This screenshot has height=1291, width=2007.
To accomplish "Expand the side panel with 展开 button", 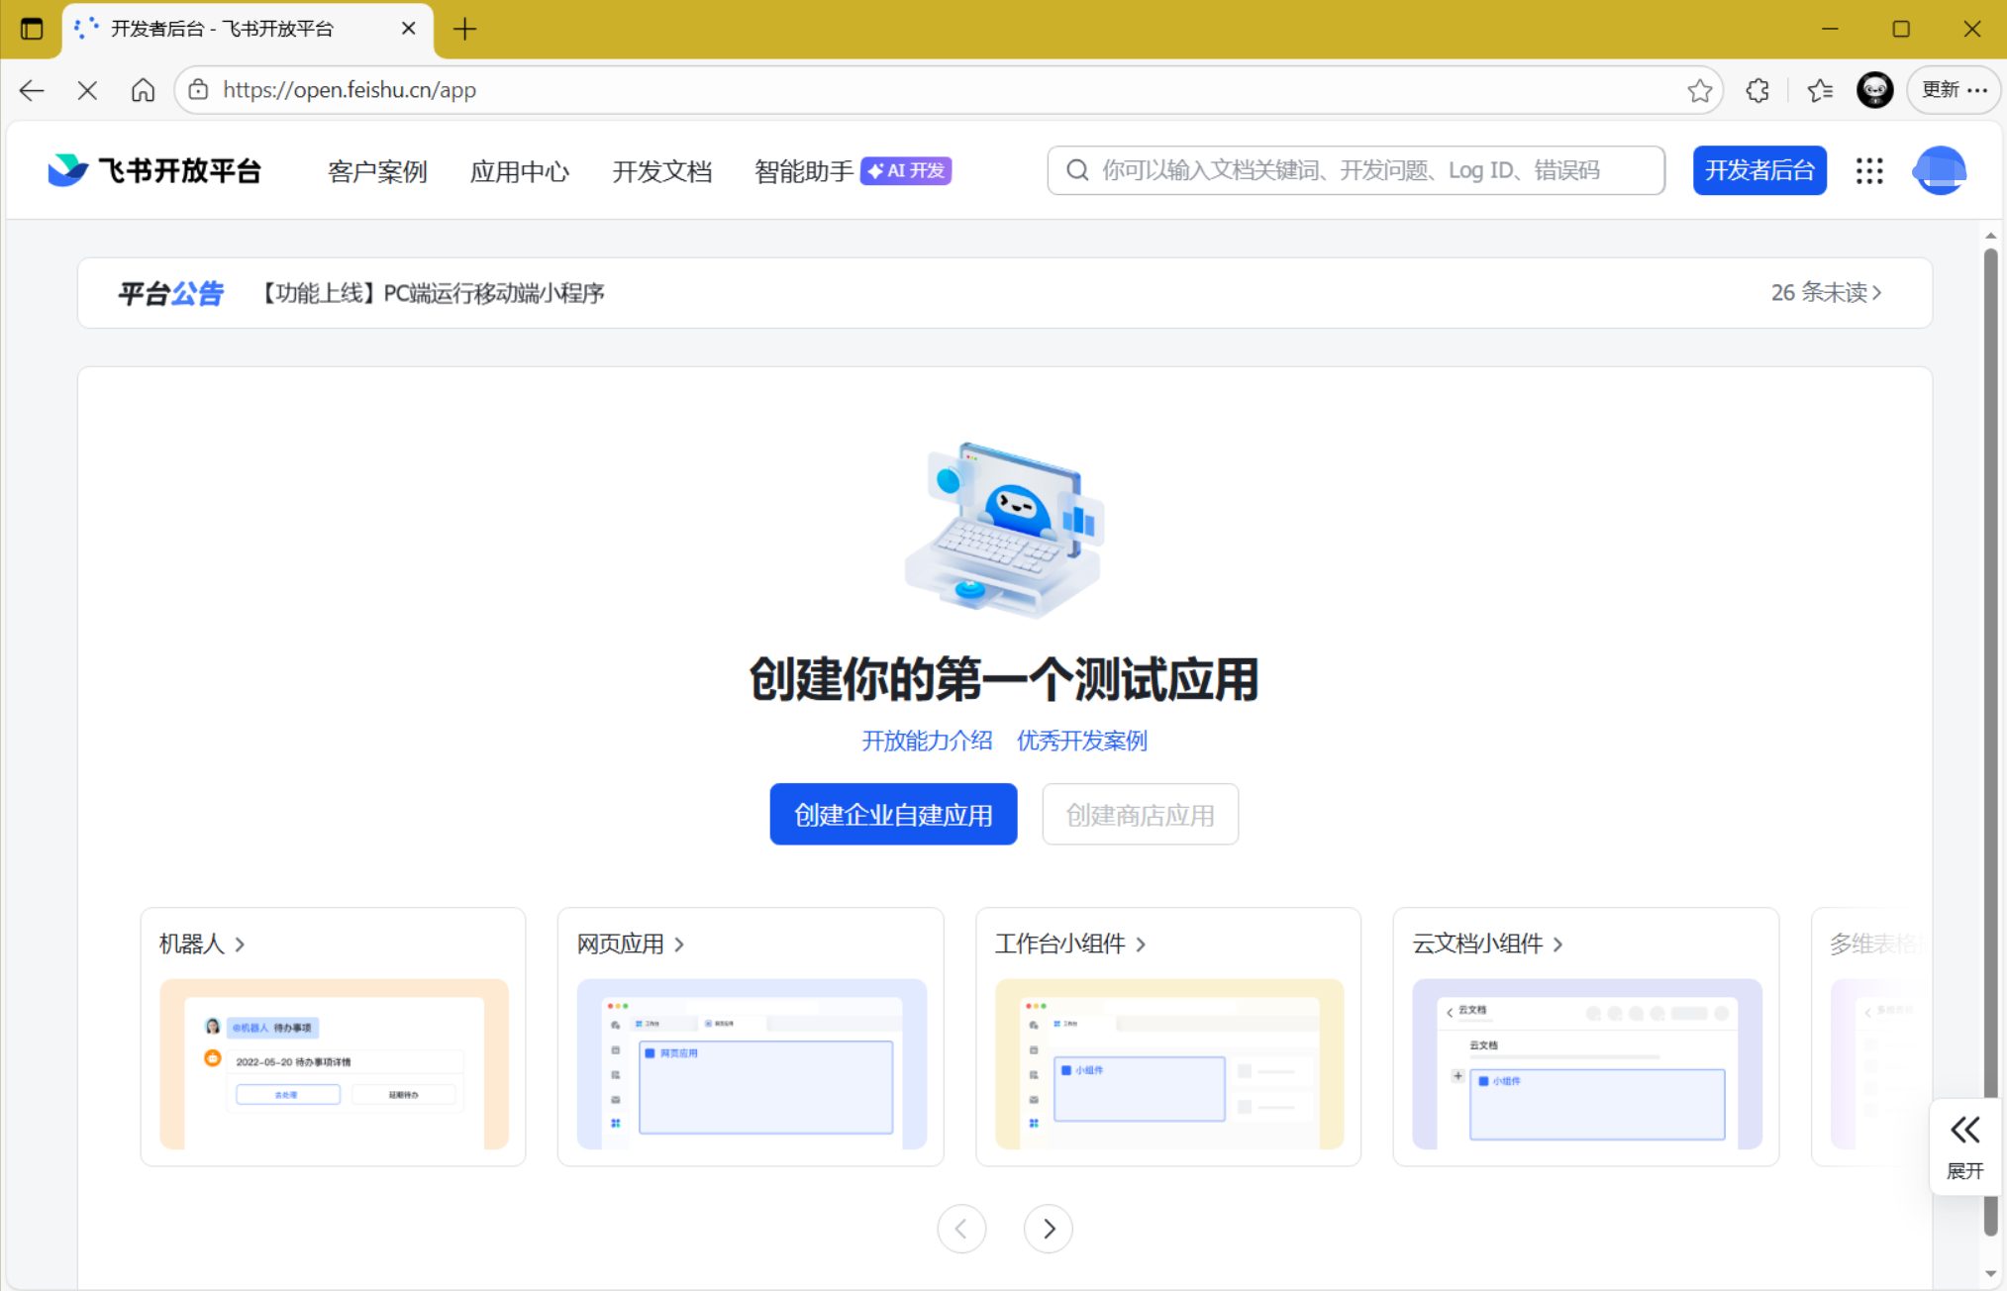I will pyautogui.click(x=1964, y=1146).
